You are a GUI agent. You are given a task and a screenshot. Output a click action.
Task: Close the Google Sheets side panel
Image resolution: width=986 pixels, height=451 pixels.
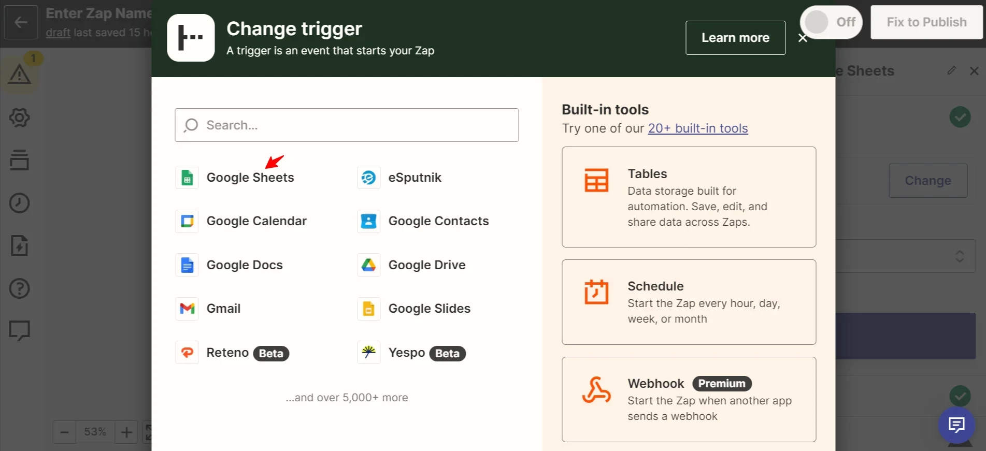(974, 70)
